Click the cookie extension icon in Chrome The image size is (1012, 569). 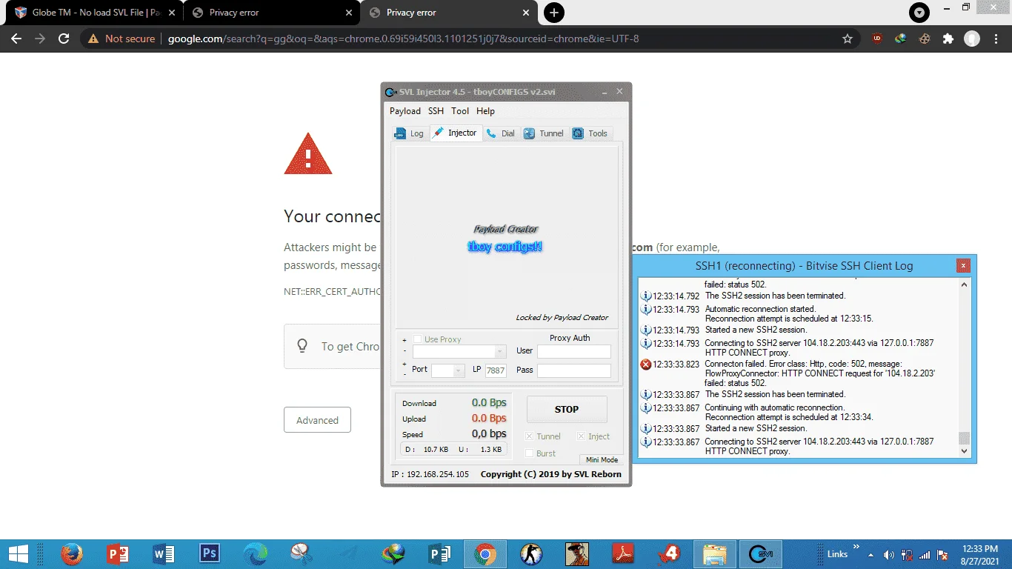pos(924,39)
